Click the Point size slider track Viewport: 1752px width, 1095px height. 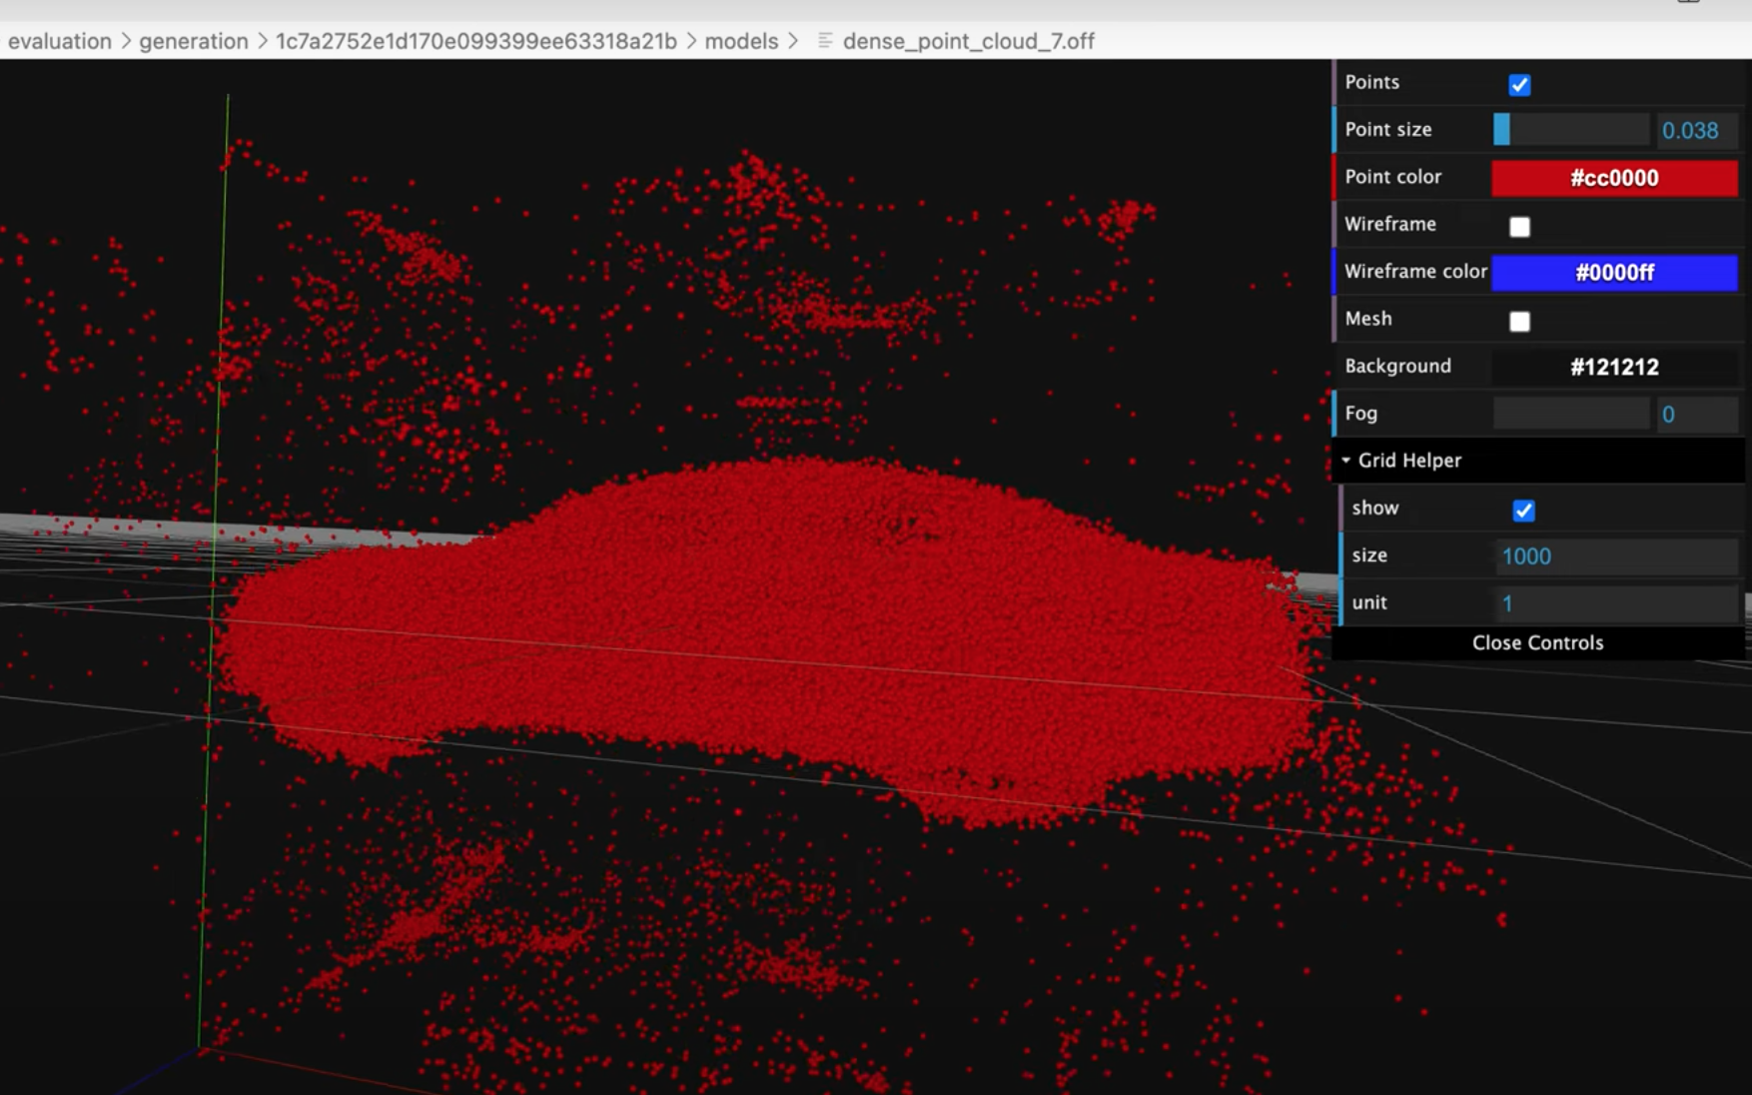coord(1571,130)
